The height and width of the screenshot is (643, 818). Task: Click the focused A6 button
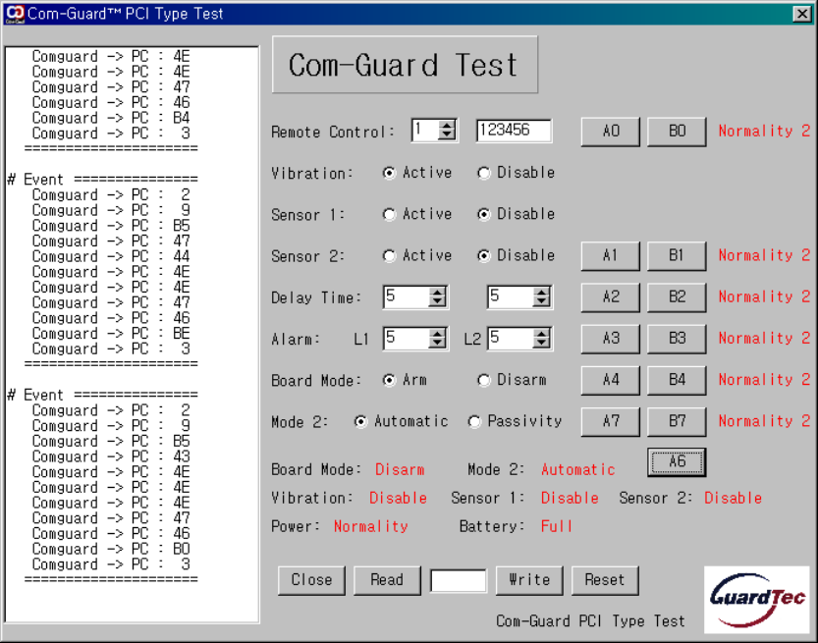click(677, 462)
